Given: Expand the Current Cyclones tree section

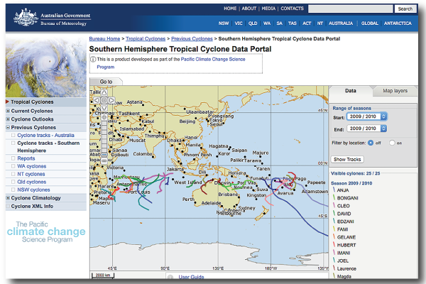Looking at the screenshot, I should click(x=8, y=111).
